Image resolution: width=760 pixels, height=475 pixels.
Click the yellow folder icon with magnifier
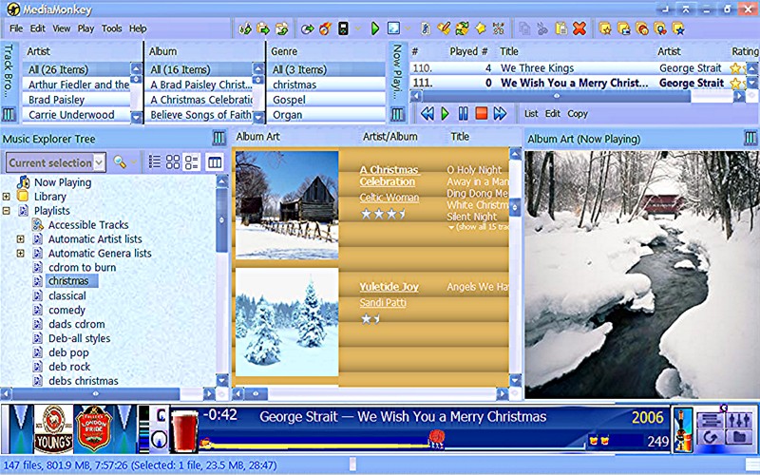click(659, 28)
